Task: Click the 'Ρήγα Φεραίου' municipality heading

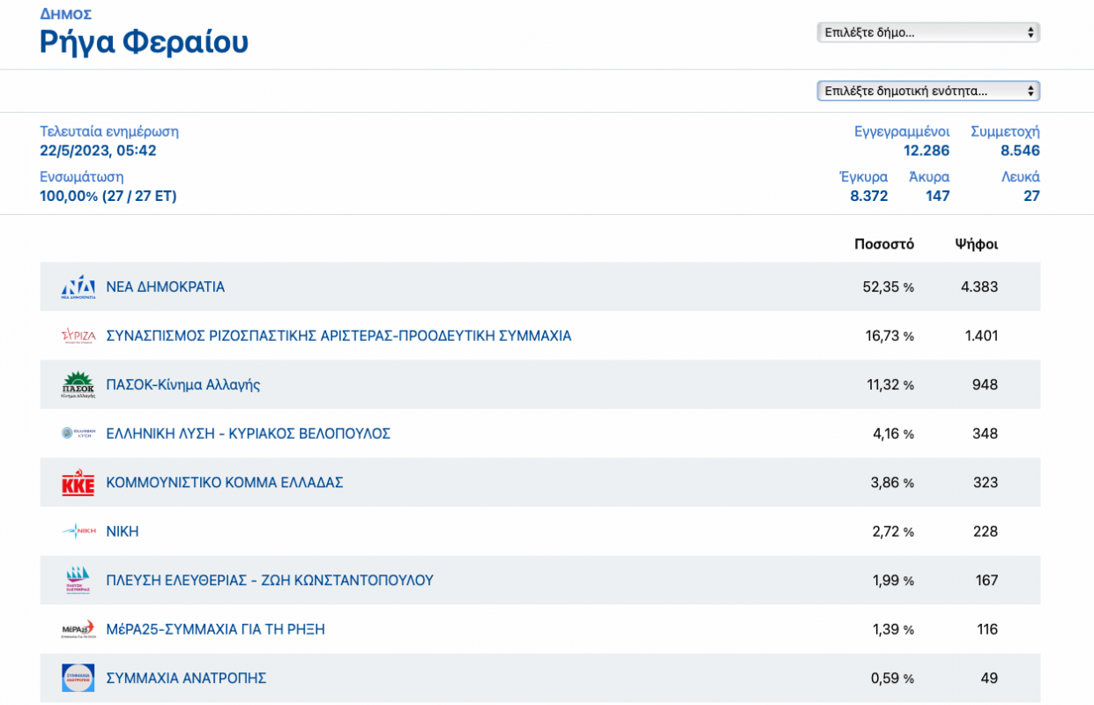Action: coord(144,42)
